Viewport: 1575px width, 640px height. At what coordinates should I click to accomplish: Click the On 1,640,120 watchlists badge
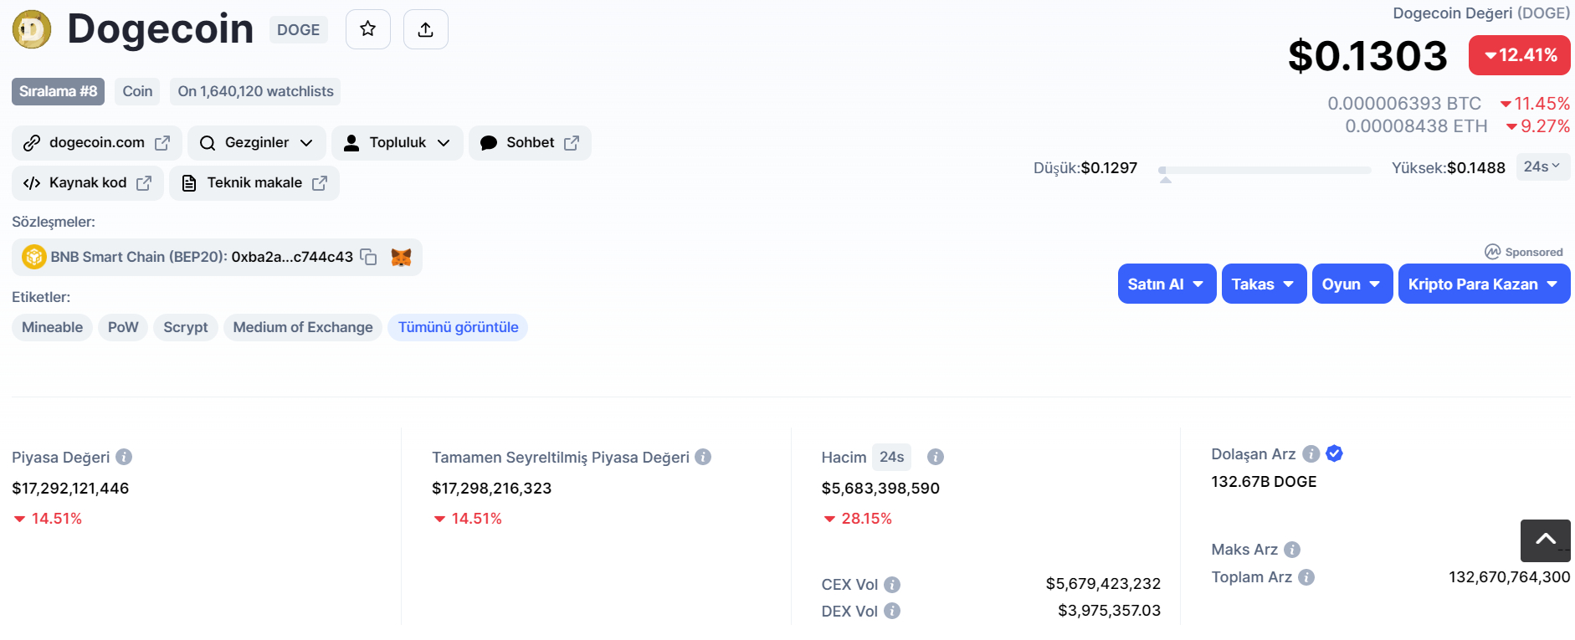pyautogui.click(x=255, y=92)
